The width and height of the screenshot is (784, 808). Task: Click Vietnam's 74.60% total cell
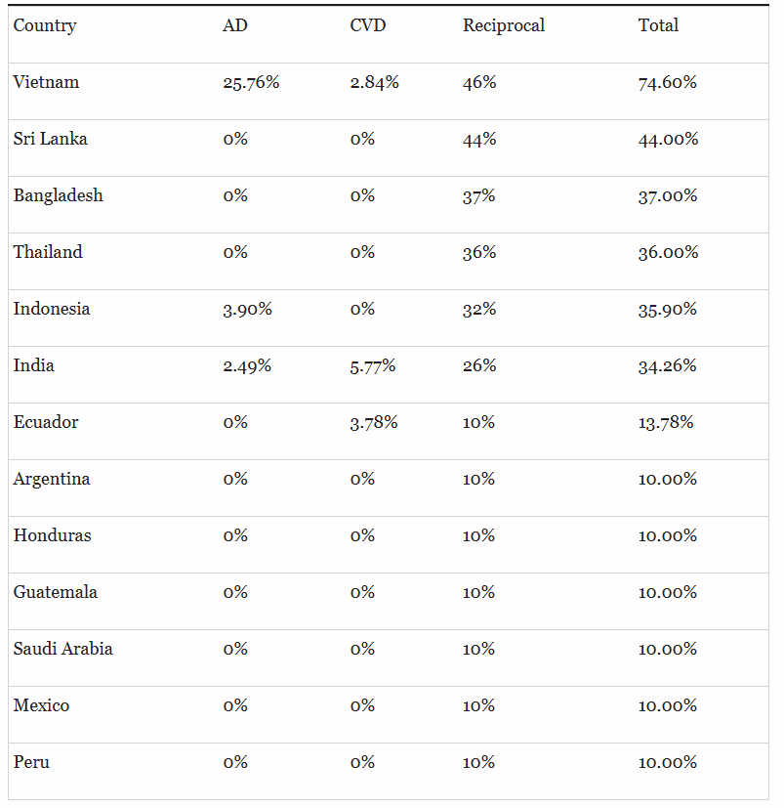coord(667,82)
